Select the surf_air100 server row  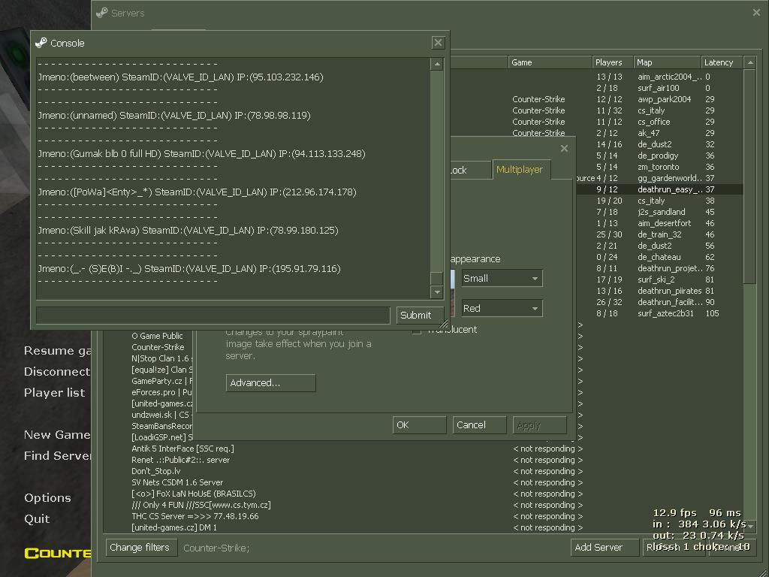[x=596, y=88]
